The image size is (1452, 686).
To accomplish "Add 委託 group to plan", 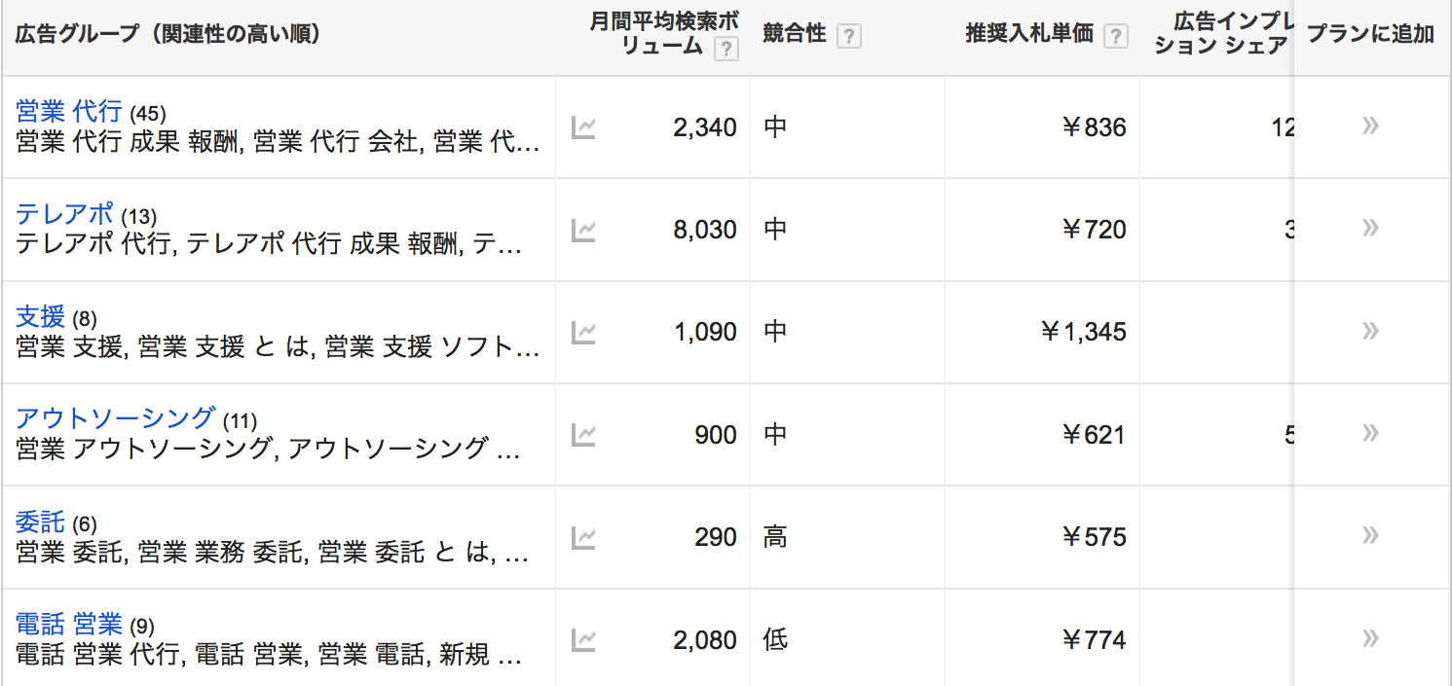I will [1370, 535].
